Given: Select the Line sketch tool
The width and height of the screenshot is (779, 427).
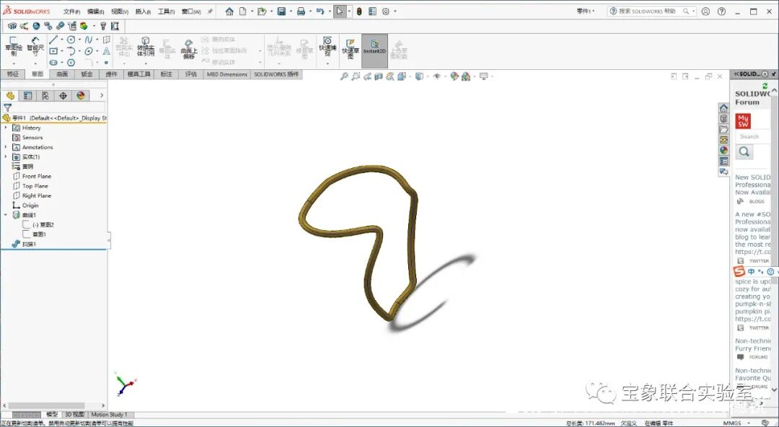Looking at the screenshot, I should pos(53,40).
